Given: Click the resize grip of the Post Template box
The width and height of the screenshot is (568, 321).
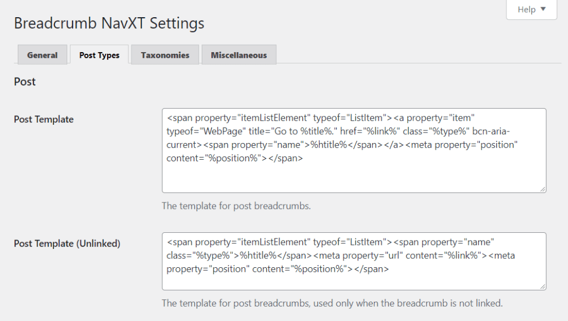Looking at the screenshot, I should point(542,188).
